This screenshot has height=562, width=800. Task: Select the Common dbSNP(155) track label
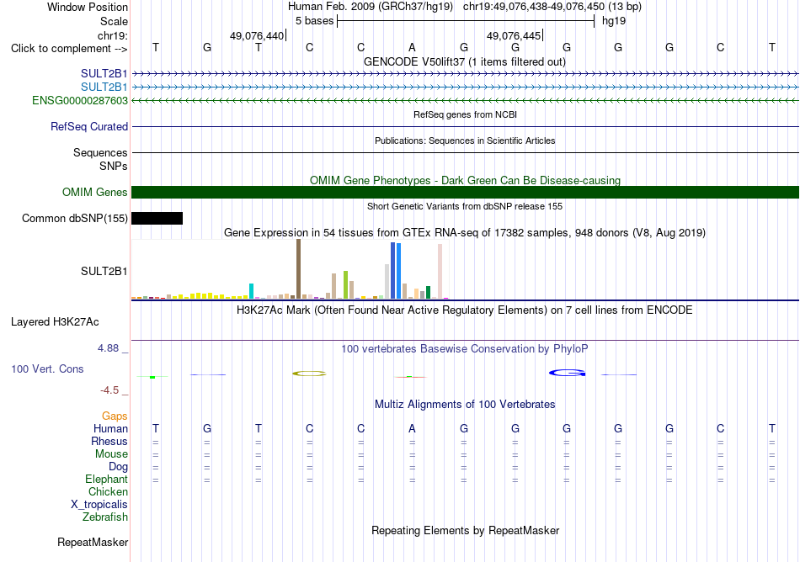click(x=74, y=218)
